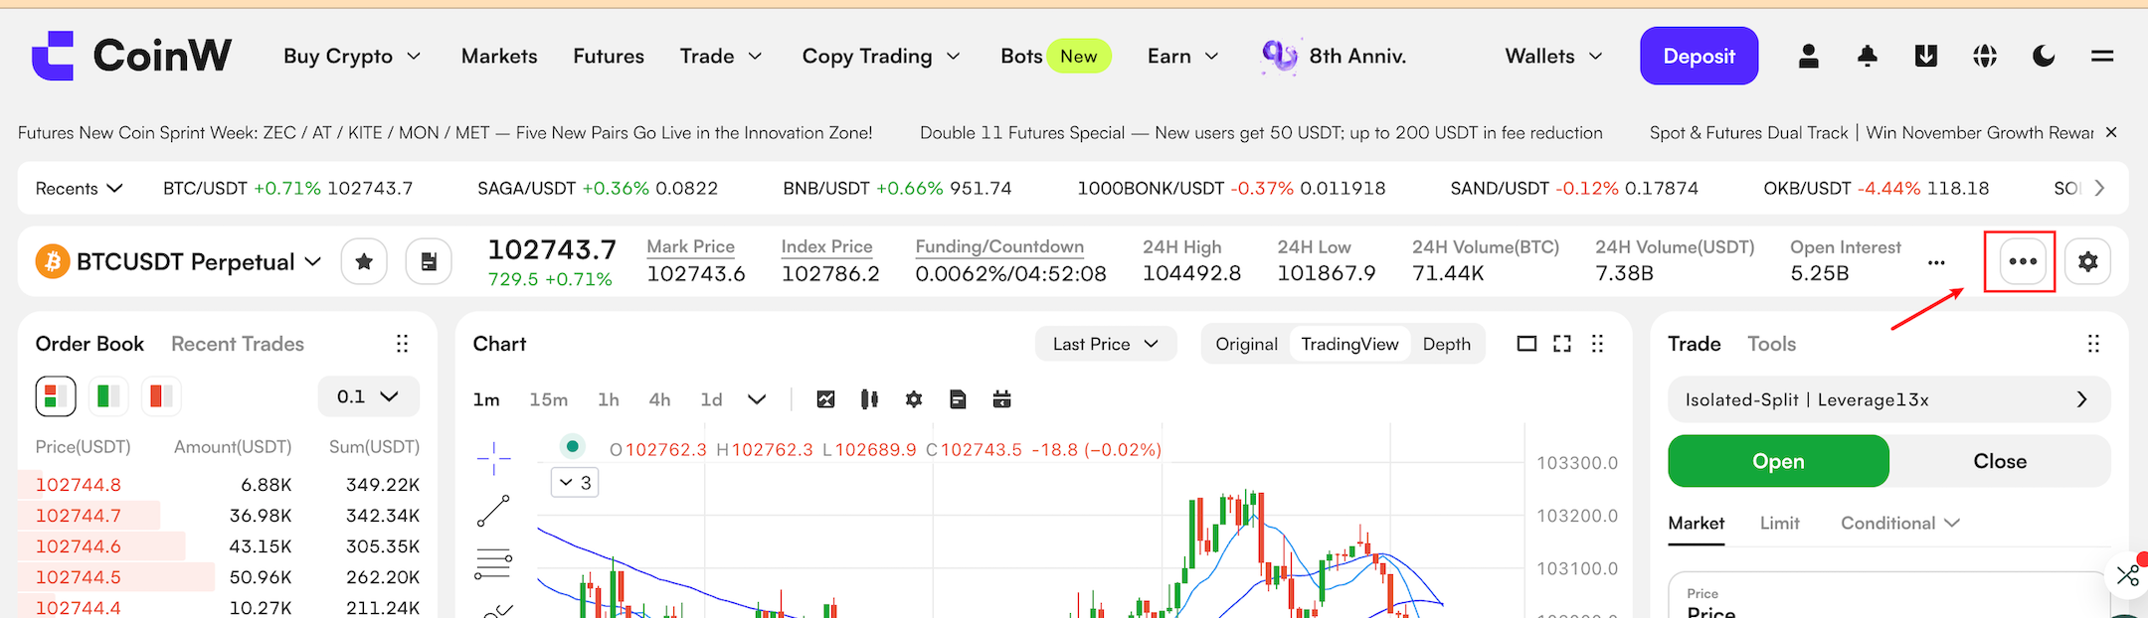
Task: Switch to the Recent Trades tab
Action: tap(238, 344)
